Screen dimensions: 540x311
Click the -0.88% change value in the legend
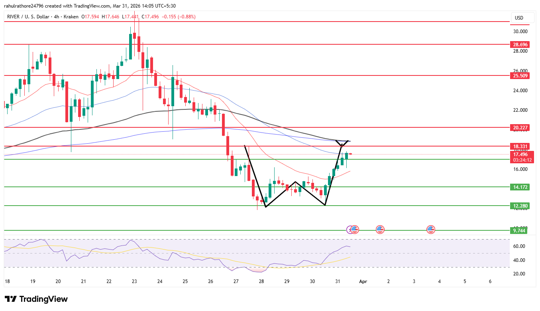tap(186, 17)
